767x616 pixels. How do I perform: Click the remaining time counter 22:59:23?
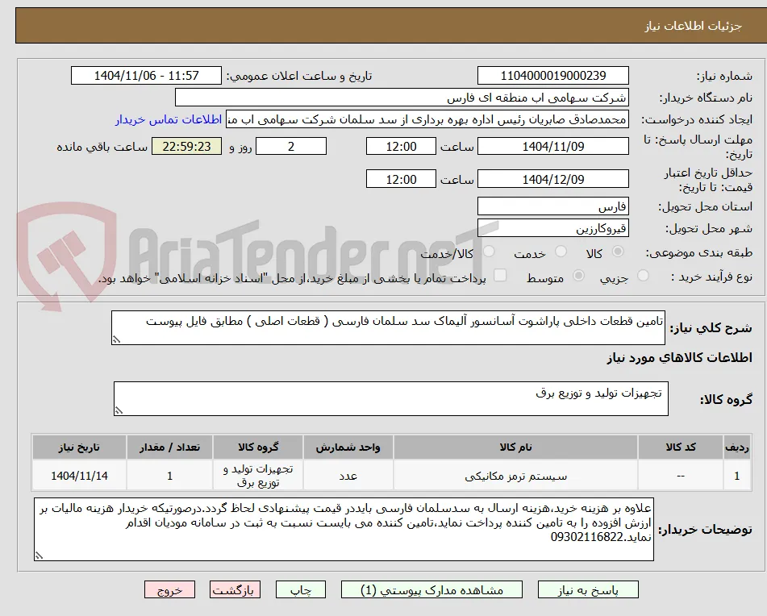pos(186,146)
